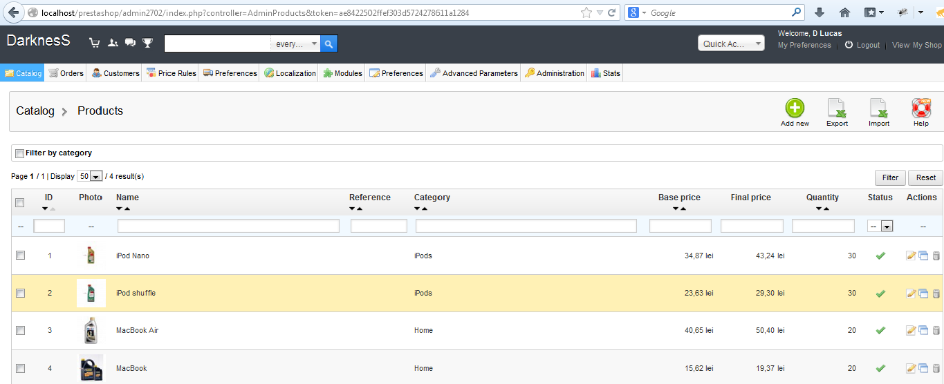Edit the MacBook Air product

pyautogui.click(x=911, y=330)
